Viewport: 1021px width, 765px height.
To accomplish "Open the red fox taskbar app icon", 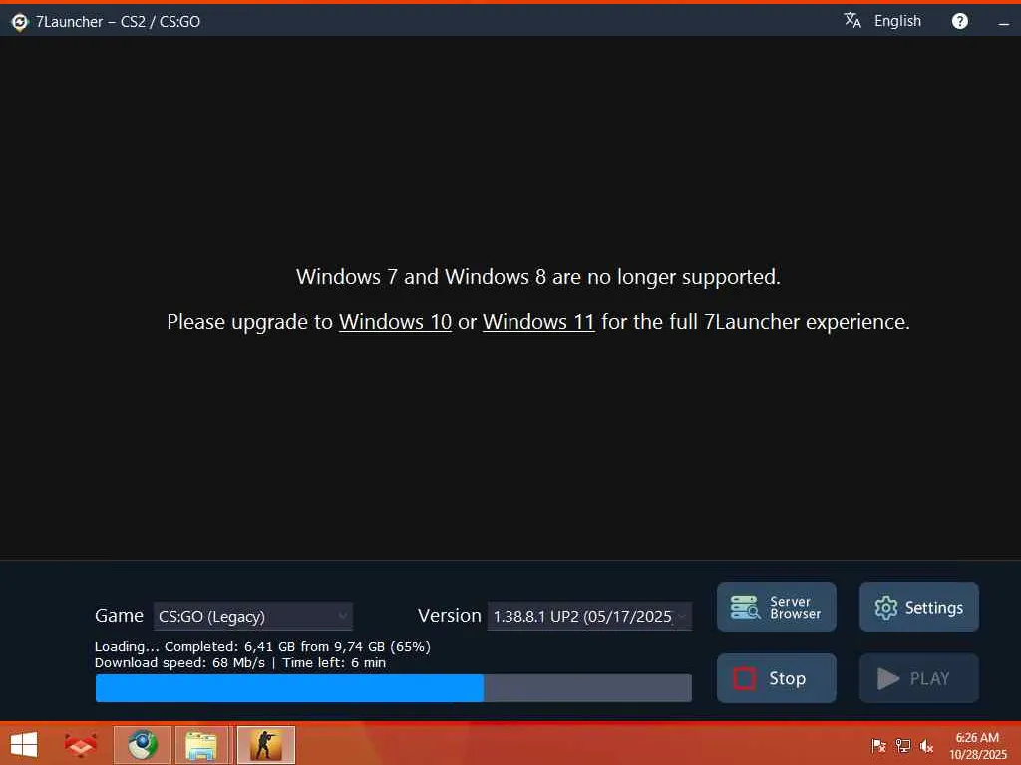I will pos(81,745).
